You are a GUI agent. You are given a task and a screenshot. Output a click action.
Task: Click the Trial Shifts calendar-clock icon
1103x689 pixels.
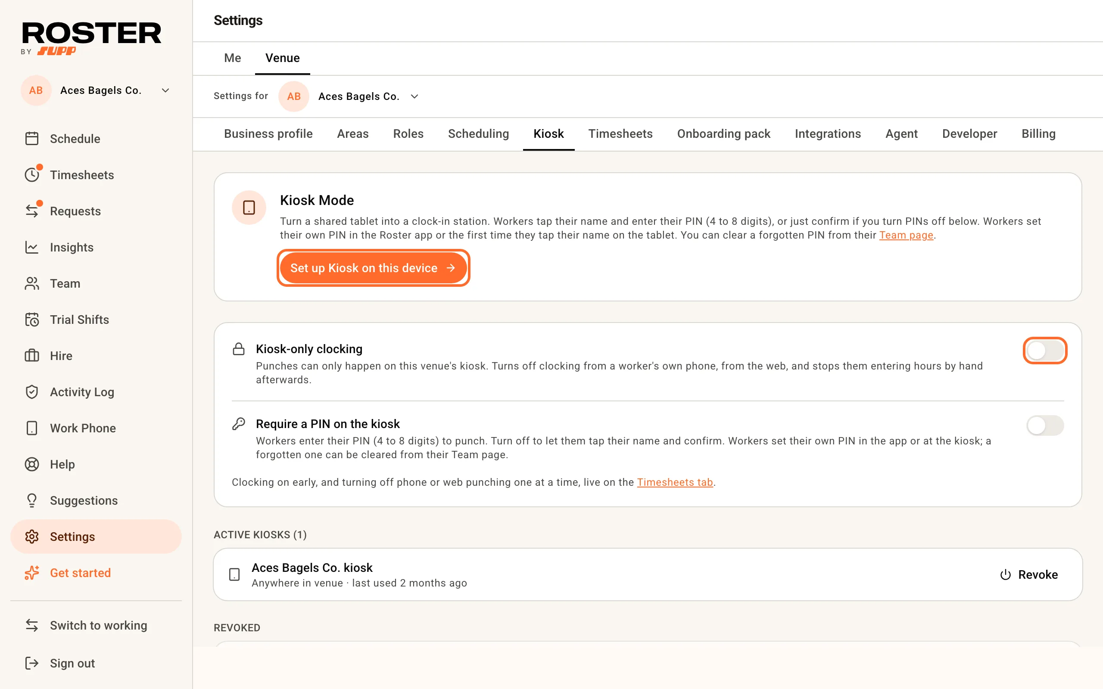32,320
